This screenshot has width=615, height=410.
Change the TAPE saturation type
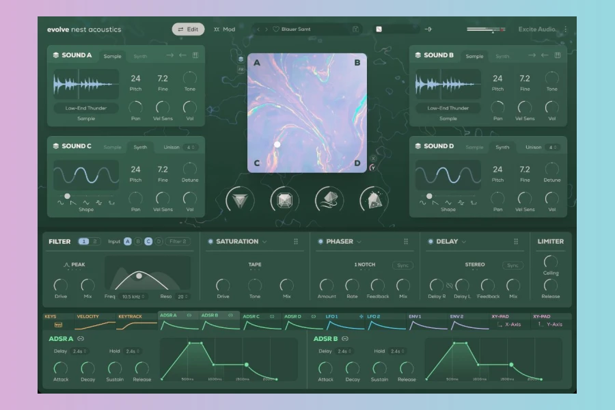(255, 265)
